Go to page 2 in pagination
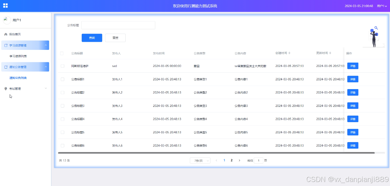This screenshot has width=390, height=186. [231, 160]
